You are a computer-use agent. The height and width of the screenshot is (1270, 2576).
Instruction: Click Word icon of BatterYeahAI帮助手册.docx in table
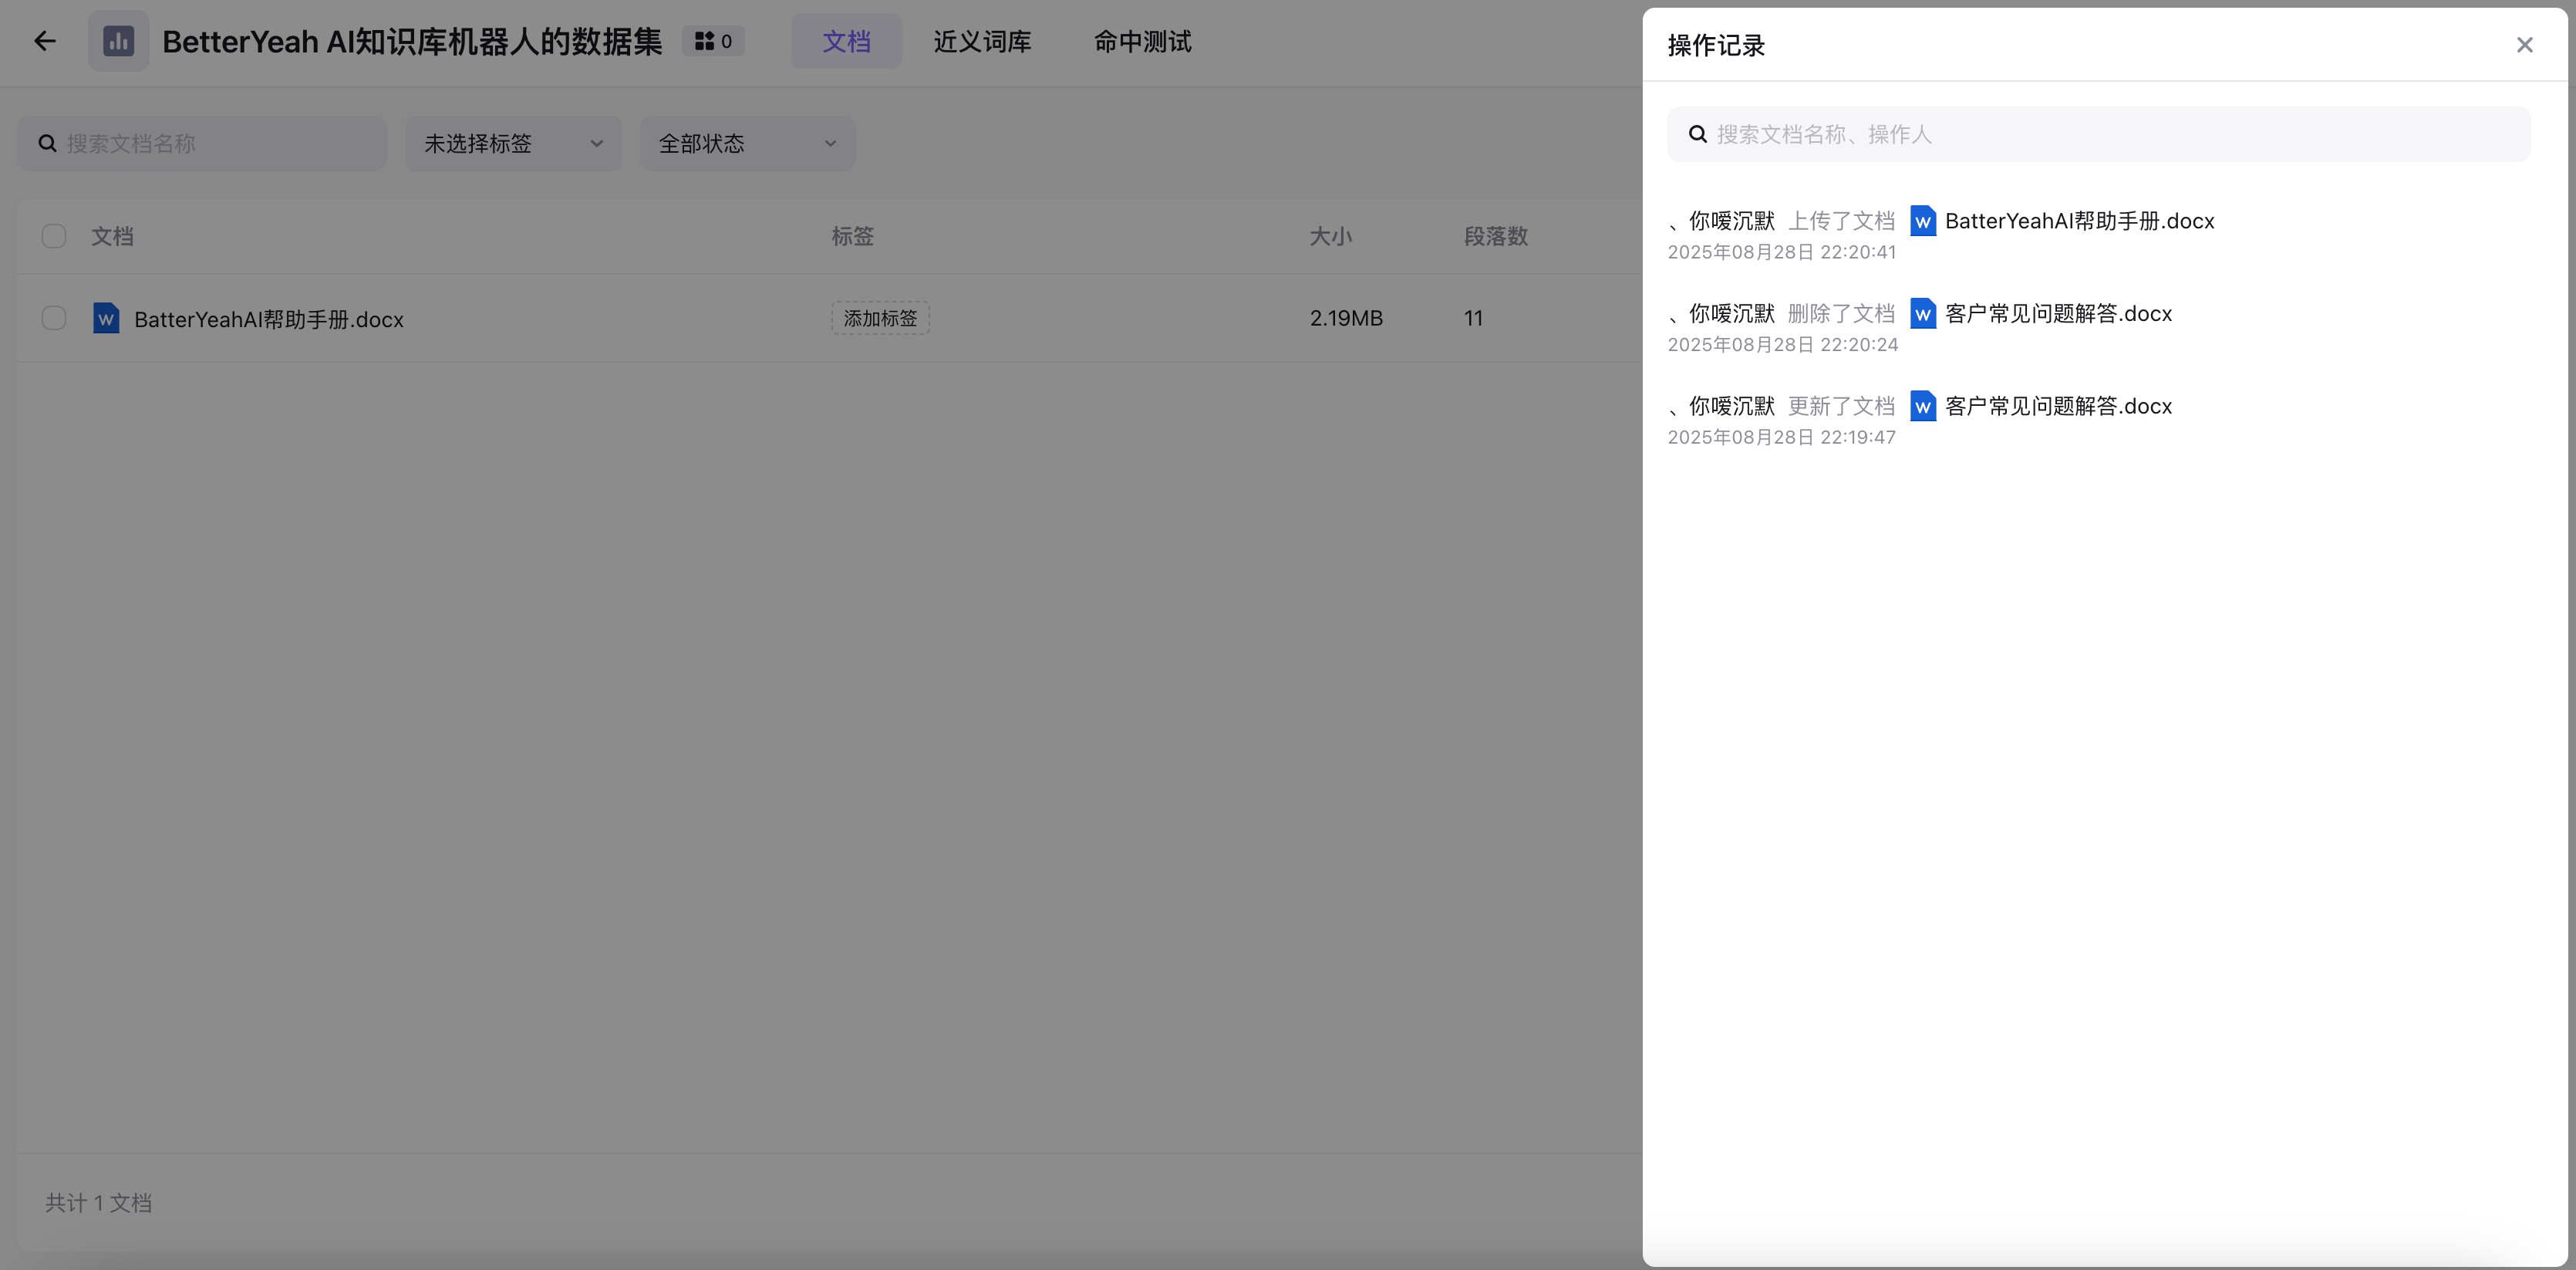[106, 318]
